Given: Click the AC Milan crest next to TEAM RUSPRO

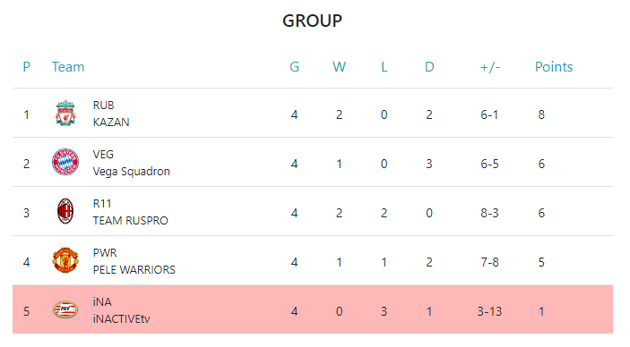Looking at the screenshot, I should (65, 211).
